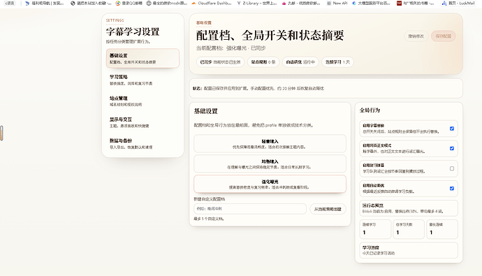The height and width of the screenshot is (276, 482).
Task: Toggle the 启用自动调优 checkbox
Action: pyautogui.click(x=451, y=189)
